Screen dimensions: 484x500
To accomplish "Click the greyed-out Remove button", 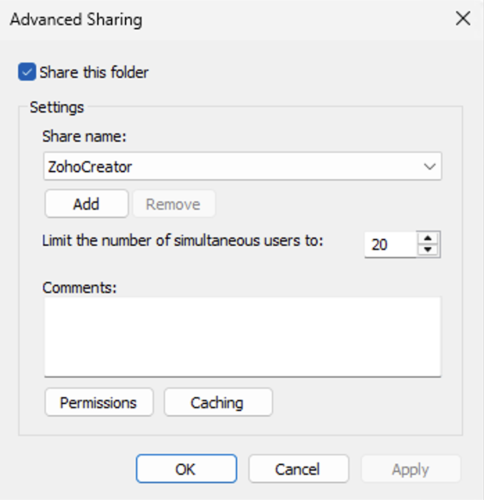I will [173, 204].
